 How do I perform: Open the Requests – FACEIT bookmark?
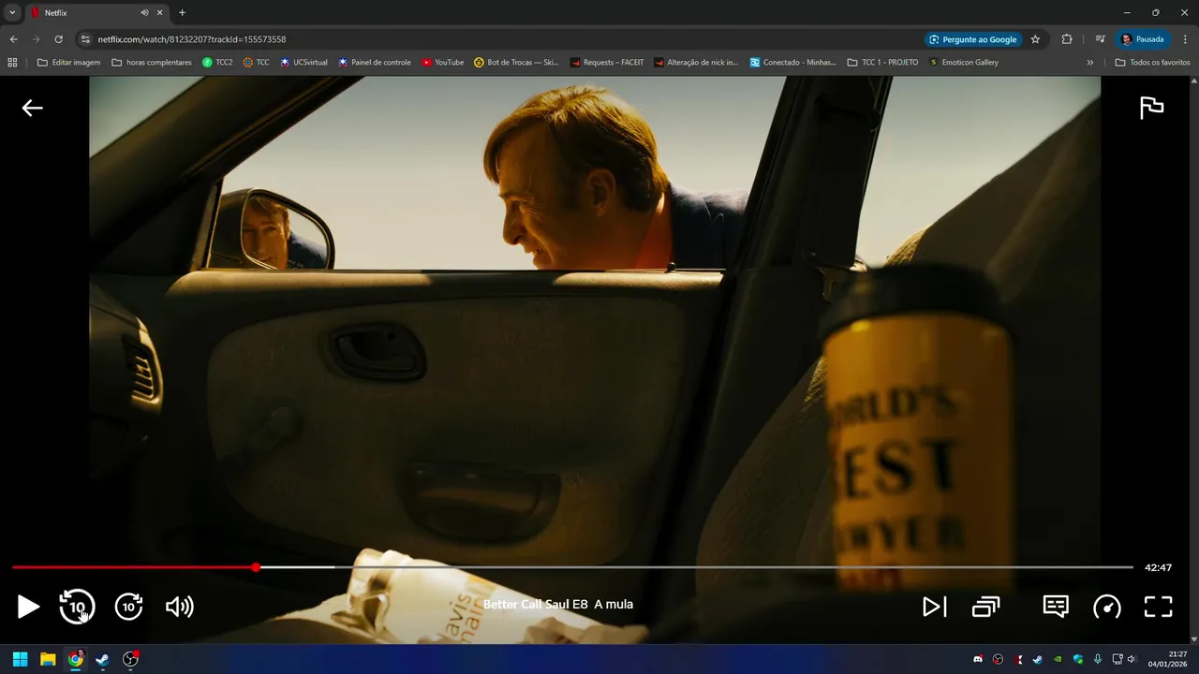[x=607, y=63]
